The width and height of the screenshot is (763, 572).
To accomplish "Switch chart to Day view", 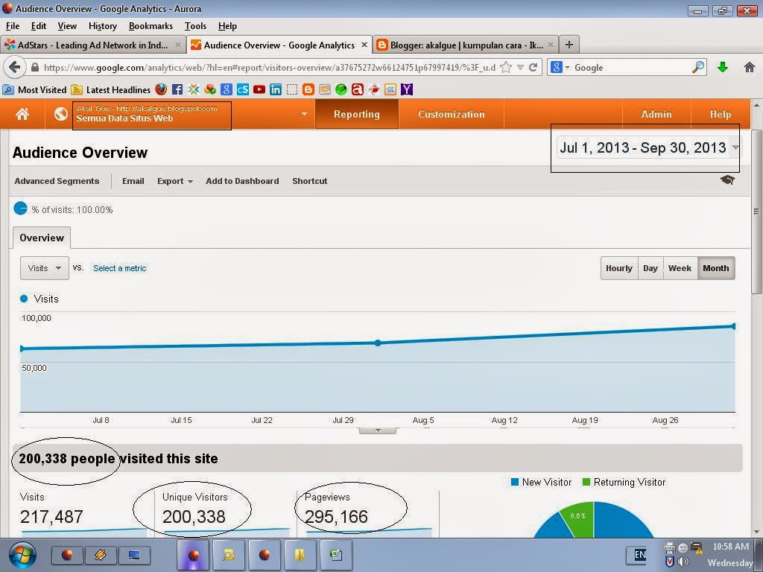I will (x=650, y=268).
